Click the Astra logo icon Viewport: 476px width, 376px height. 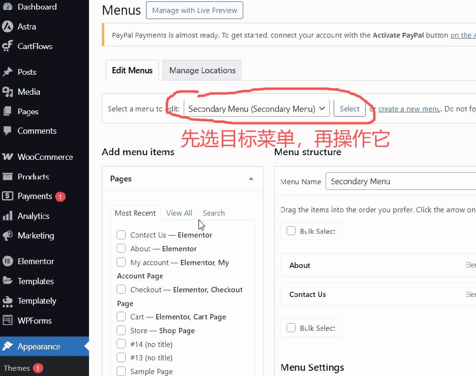point(8,26)
